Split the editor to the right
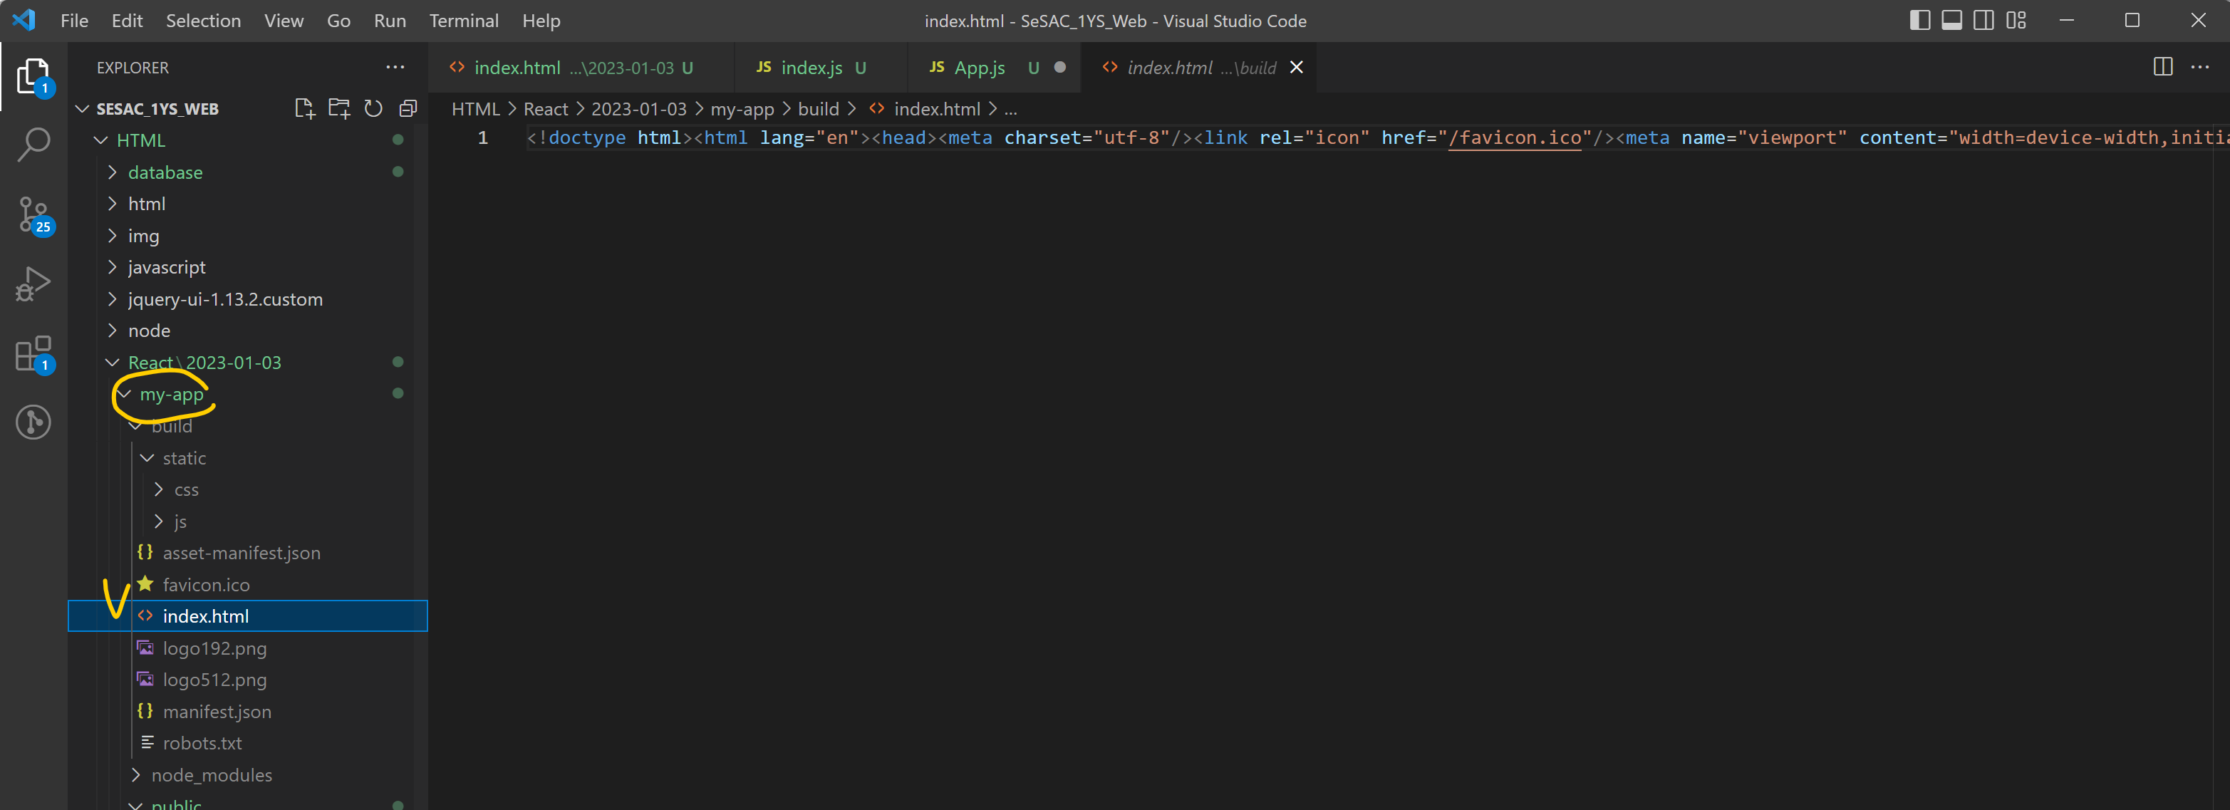Image resolution: width=2230 pixels, height=810 pixels. [2162, 68]
